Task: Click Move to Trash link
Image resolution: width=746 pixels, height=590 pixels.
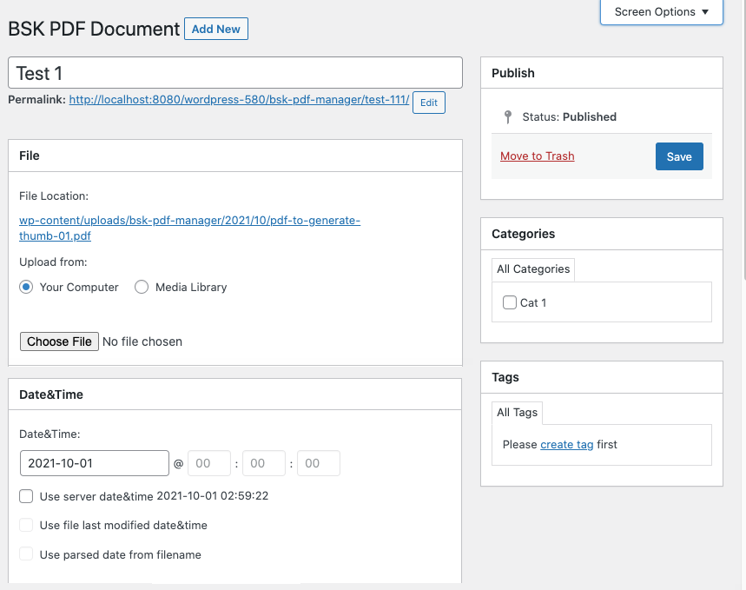Action: [x=537, y=156]
